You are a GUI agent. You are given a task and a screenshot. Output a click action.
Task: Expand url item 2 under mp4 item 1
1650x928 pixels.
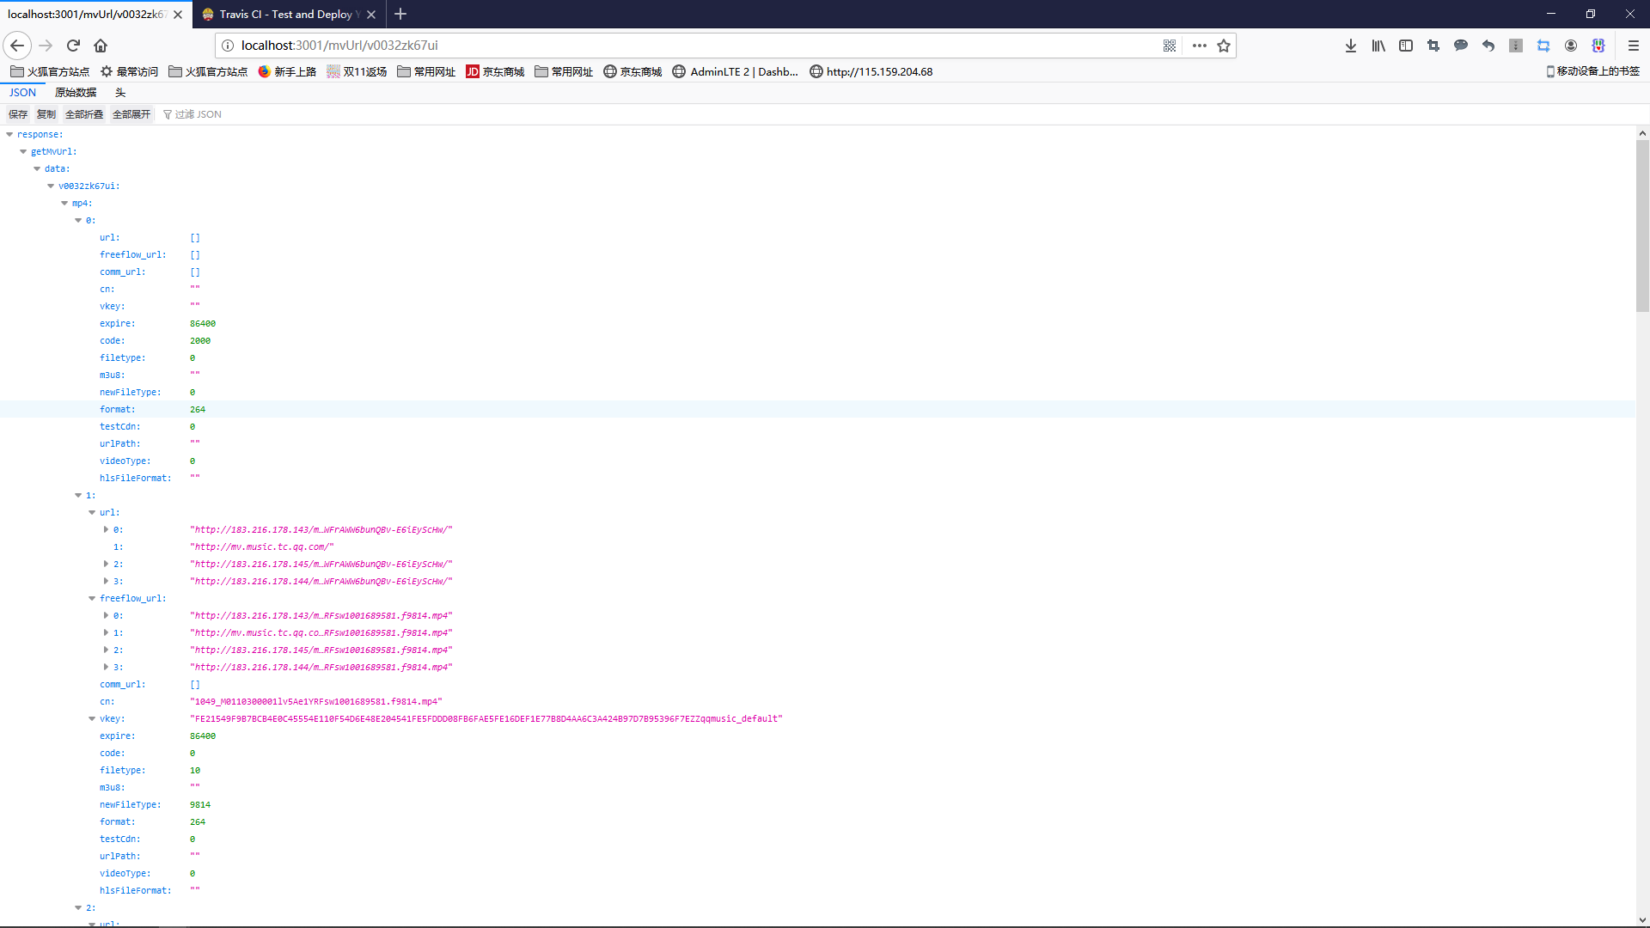tap(106, 564)
